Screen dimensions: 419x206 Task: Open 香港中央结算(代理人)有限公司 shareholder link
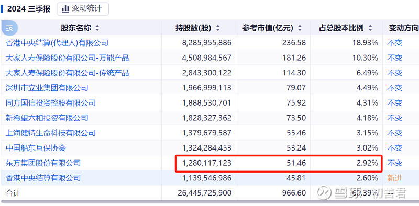(x=57, y=43)
